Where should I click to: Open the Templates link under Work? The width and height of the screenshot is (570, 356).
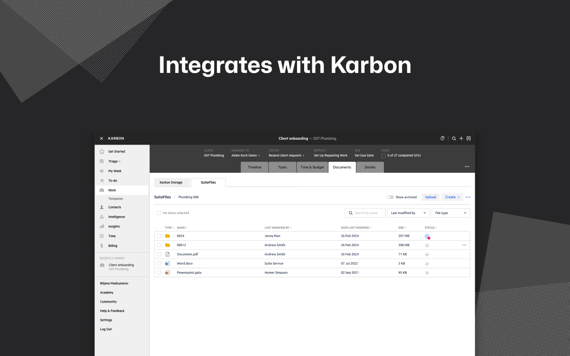click(116, 199)
